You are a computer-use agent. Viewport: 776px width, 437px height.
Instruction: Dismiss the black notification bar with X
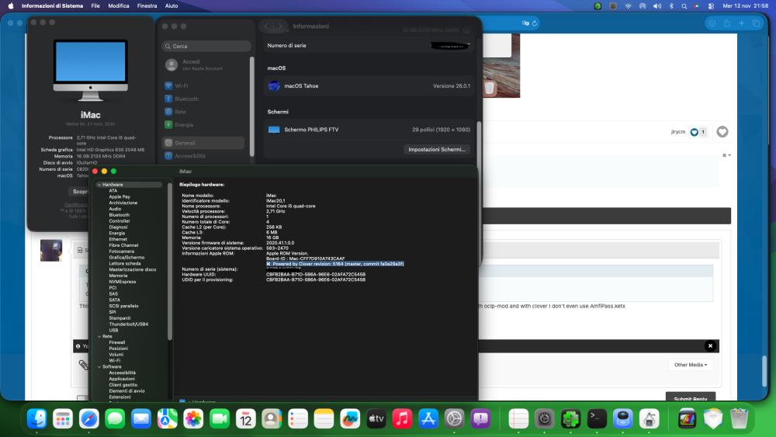click(x=710, y=346)
